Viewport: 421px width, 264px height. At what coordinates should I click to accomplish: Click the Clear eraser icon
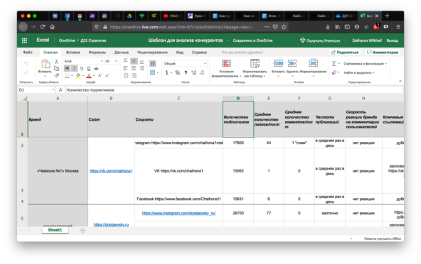(334, 72)
